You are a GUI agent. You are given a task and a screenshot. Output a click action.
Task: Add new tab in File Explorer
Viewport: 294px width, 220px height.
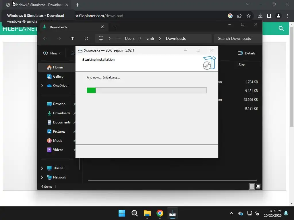[x=115, y=27]
